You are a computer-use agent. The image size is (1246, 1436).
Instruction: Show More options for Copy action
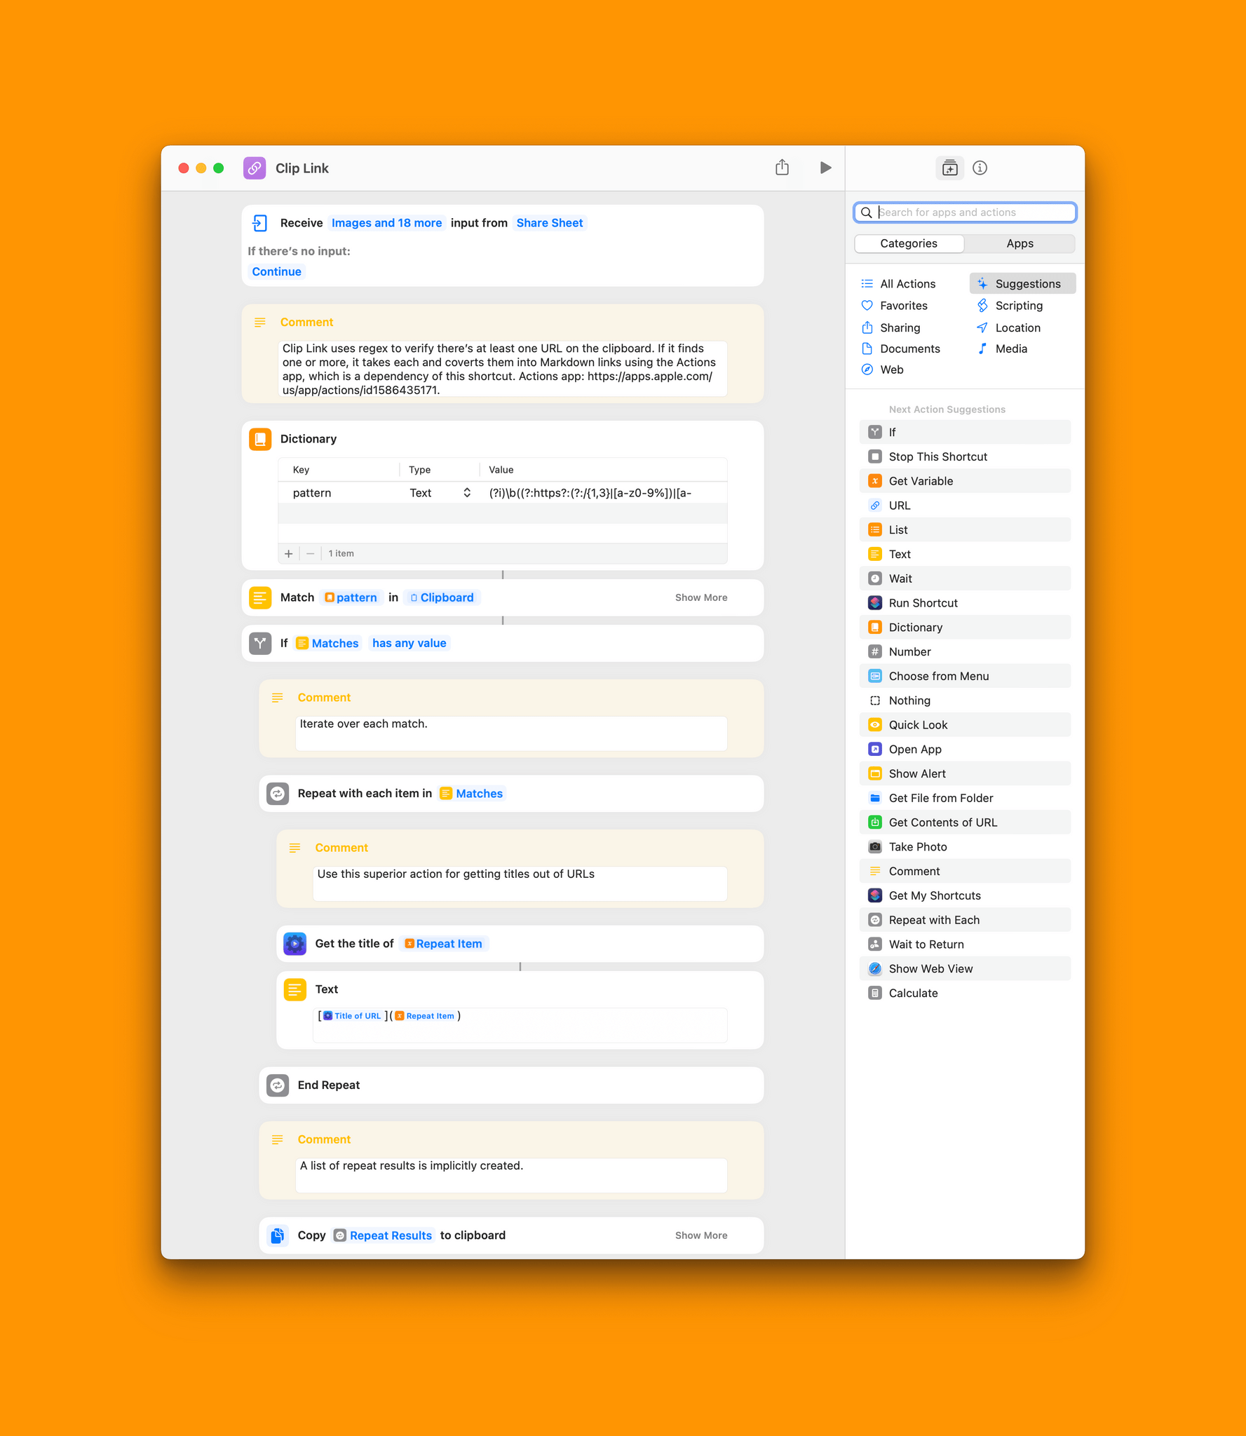coord(701,1235)
